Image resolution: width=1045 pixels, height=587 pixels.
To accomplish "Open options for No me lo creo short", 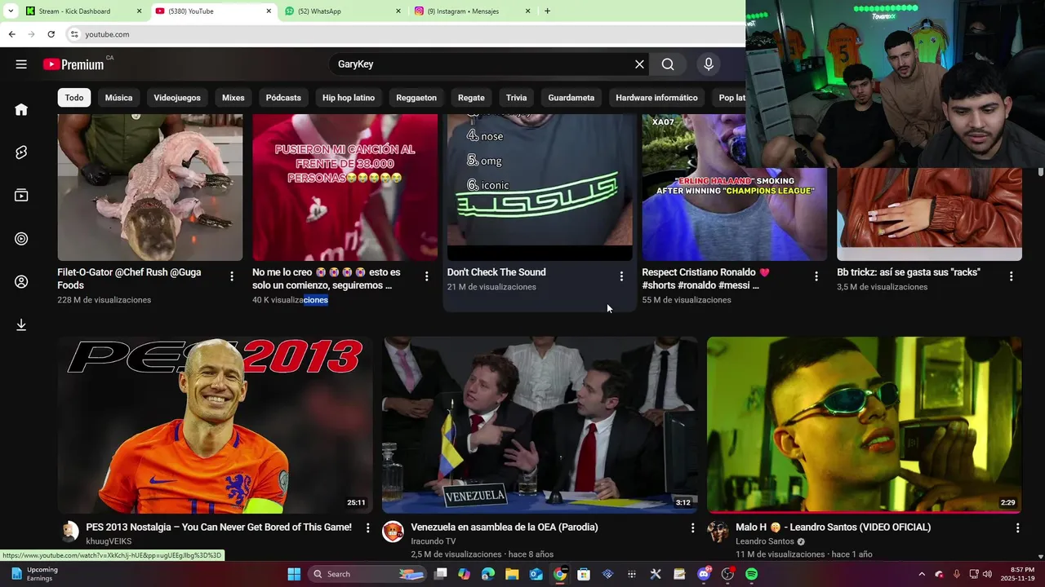I will point(426,276).
